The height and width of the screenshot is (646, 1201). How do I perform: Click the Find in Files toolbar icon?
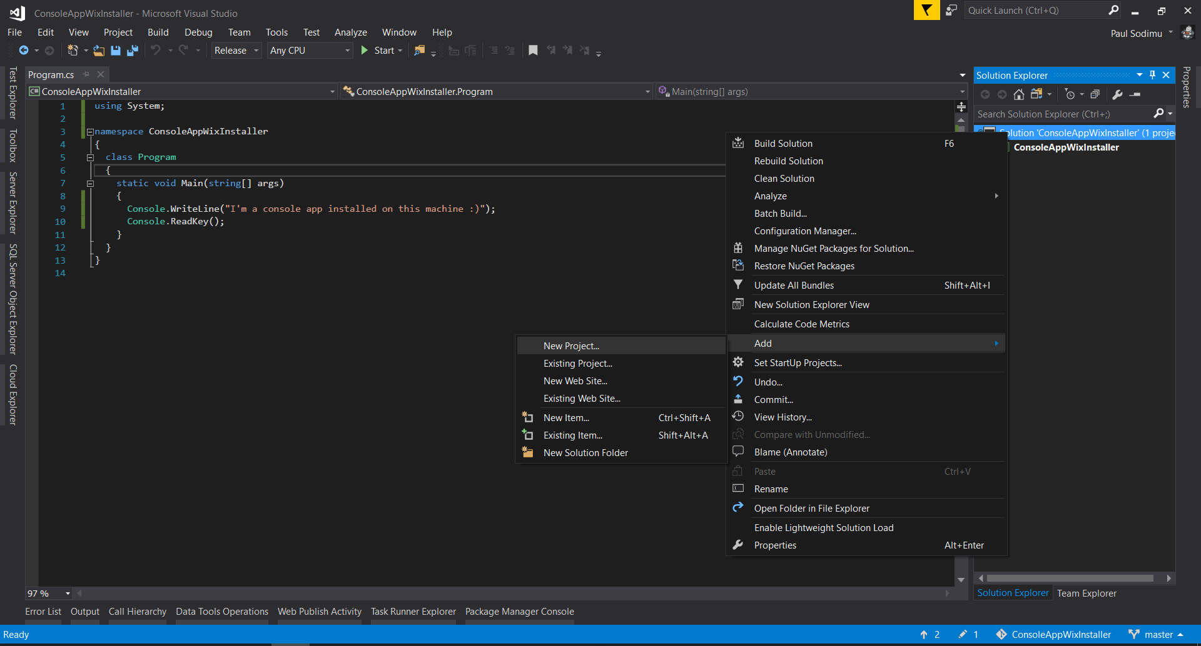point(419,51)
